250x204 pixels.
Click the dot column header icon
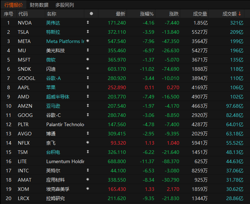[91, 14]
